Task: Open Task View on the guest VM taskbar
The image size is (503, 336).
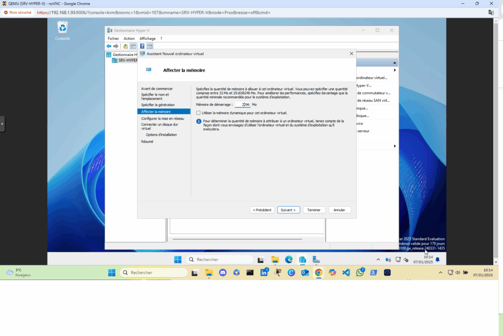Action: tap(260, 260)
